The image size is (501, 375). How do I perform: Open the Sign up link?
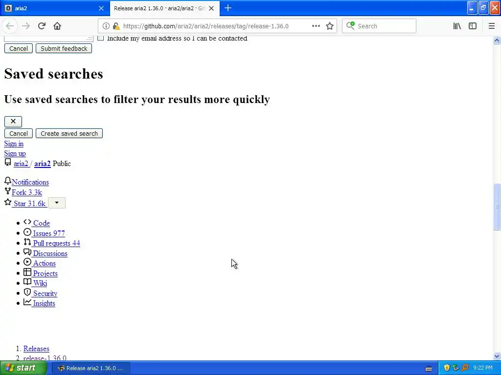pos(15,154)
